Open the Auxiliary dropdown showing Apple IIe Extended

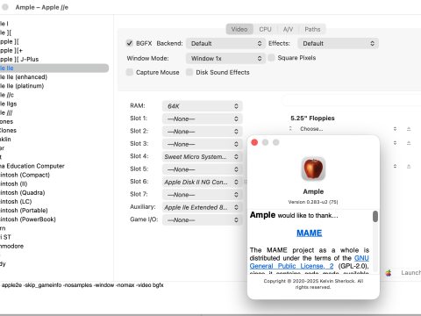[203, 207]
